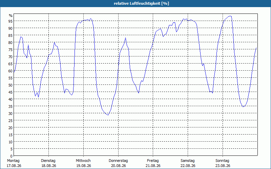This screenshot has width=271, height=169.
Task: Click the humidity peak near 85 on Montag
Action: (x=21, y=37)
